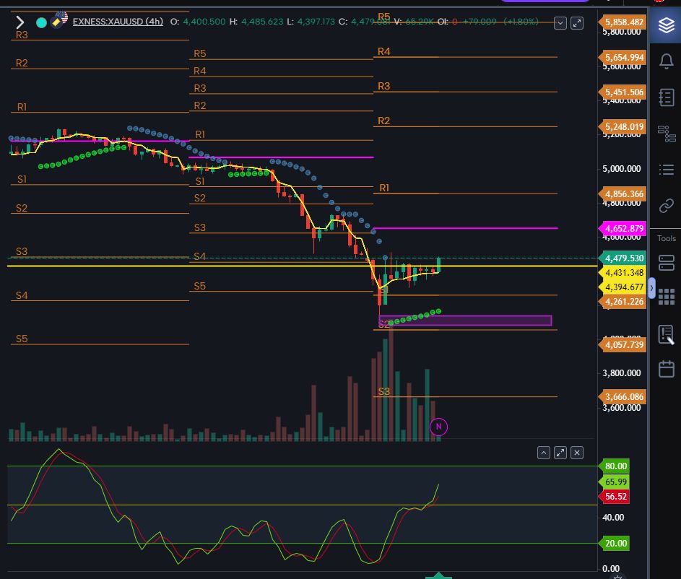
Task: Open the grid keypad icon in Tools
Action: pyautogui.click(x=666, y=297)
